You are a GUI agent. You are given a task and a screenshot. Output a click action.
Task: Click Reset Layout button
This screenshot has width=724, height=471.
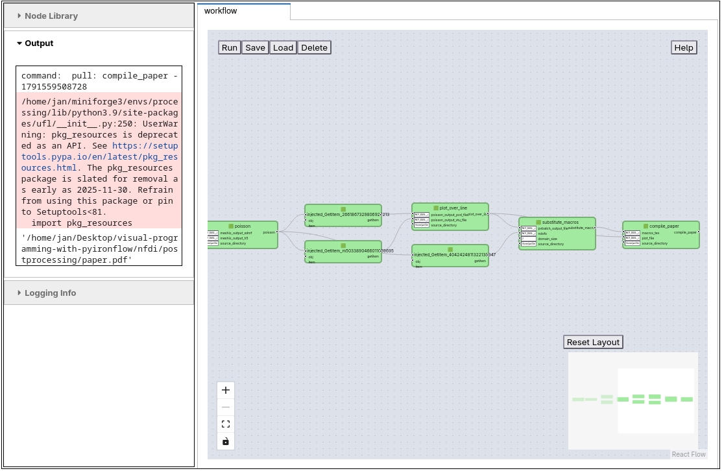click(594, 342)
